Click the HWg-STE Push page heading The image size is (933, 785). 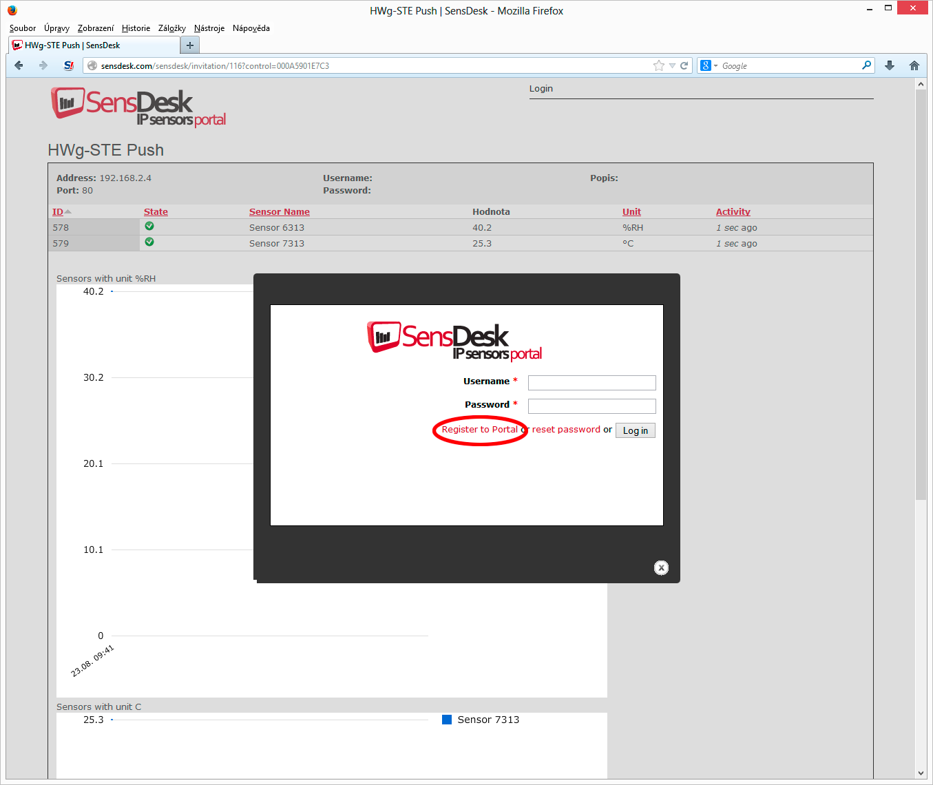coord(106,150)
